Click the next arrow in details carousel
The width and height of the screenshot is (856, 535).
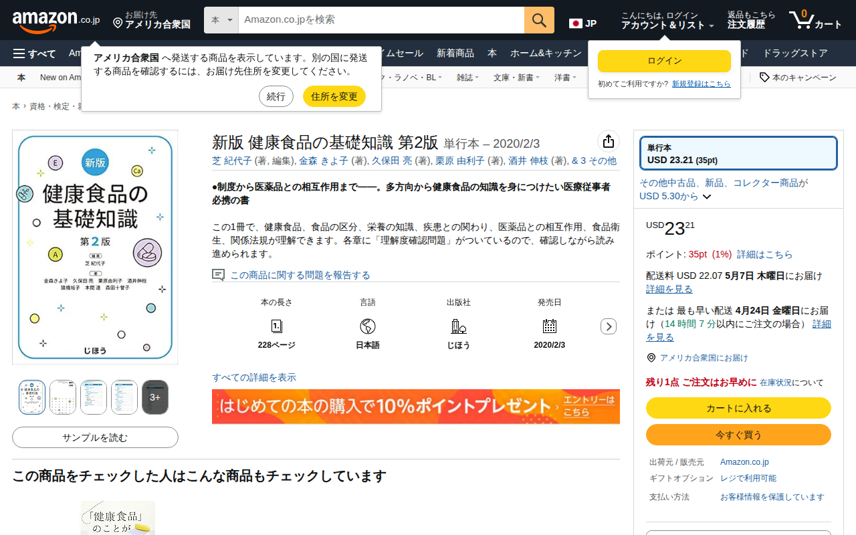[x=609, y=326]
